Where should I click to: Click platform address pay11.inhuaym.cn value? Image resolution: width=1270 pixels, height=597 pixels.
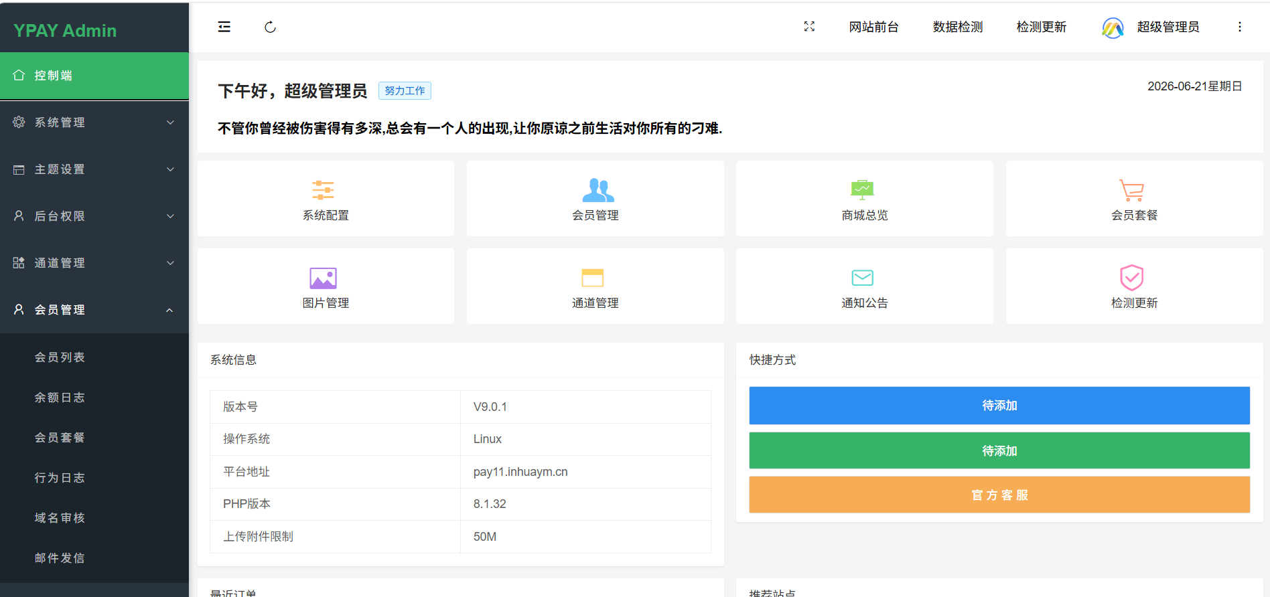(520, 472)
